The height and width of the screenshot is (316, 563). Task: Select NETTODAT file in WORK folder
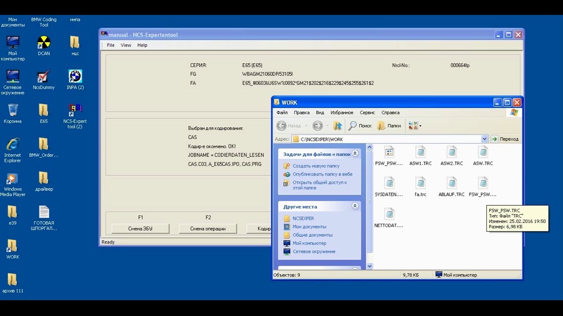click(389, 219)
